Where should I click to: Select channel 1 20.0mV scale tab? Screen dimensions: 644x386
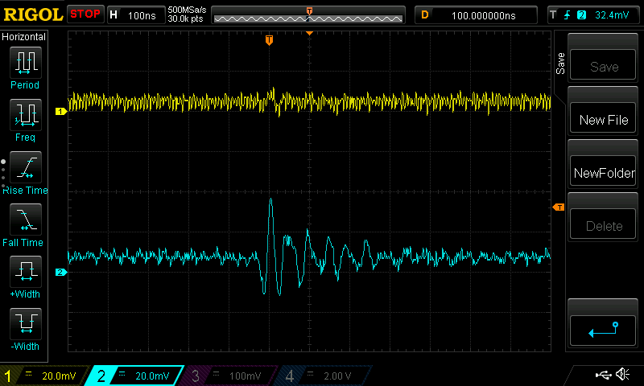coord(44,376)
